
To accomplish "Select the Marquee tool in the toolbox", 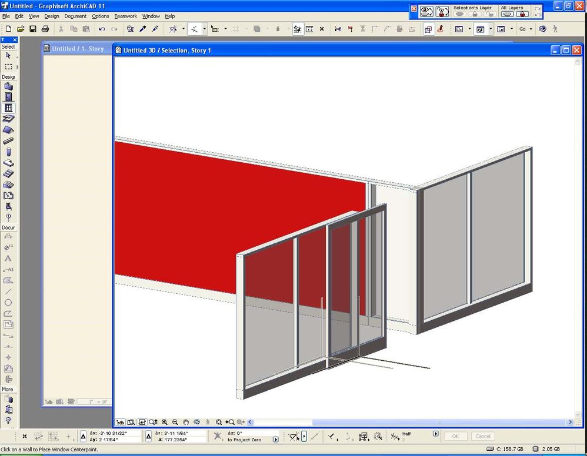I will coord(8,66).
